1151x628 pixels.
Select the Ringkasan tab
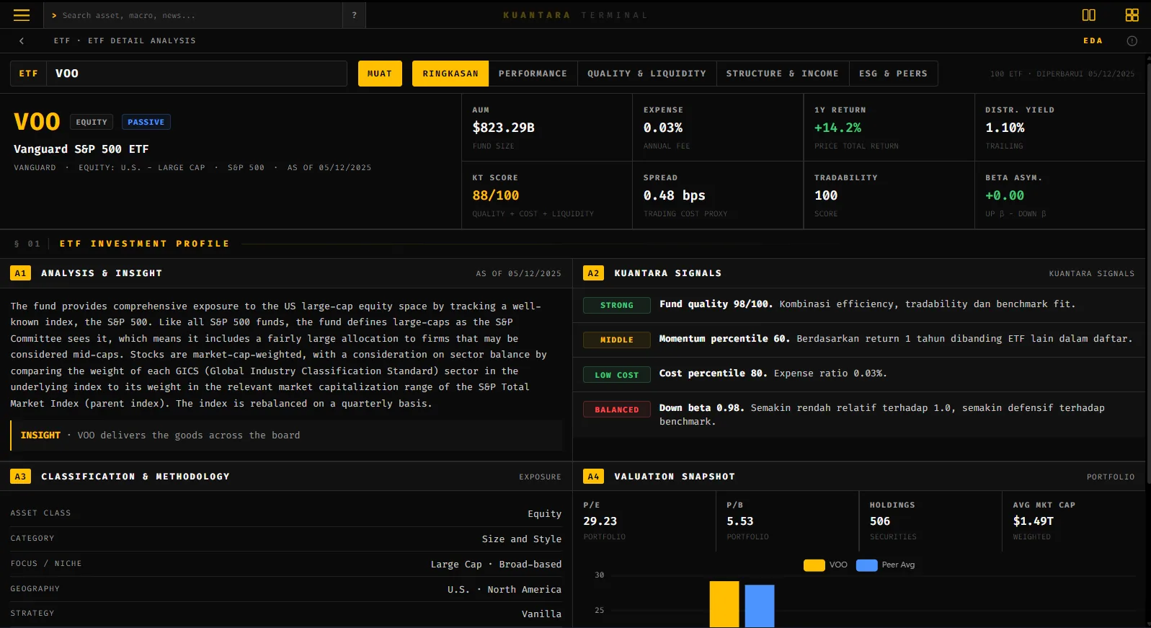(x=450, y=74)
